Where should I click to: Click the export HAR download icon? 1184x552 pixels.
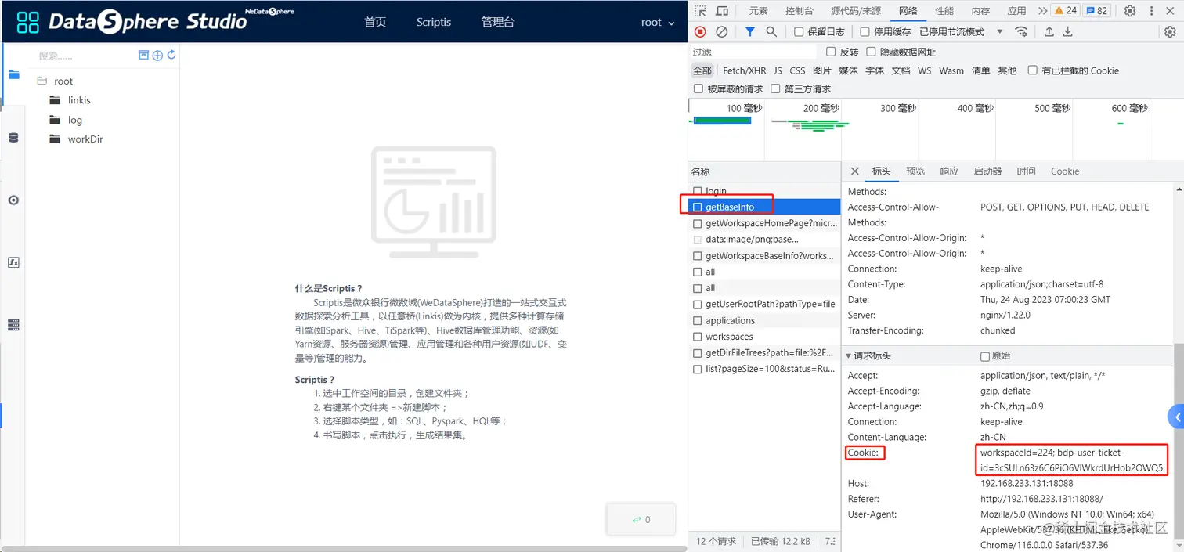tap(1067, 32)
